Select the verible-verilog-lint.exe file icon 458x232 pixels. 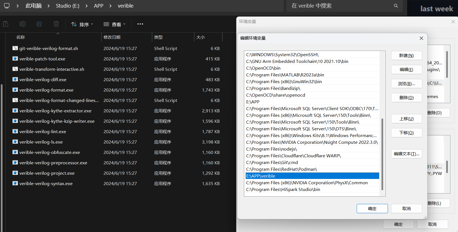[15, 131]
